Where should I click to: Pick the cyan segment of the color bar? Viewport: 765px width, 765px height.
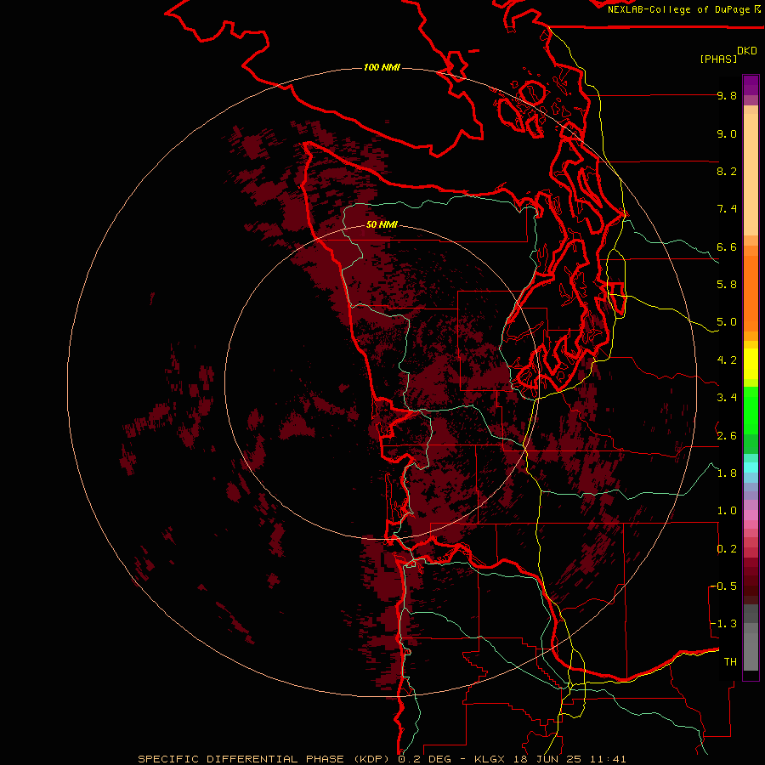(x=751, y=467)
